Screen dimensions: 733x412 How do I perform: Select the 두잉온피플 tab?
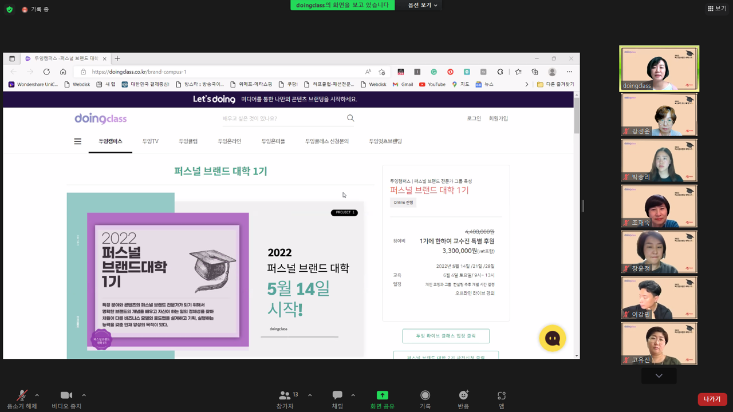[273, 141]
